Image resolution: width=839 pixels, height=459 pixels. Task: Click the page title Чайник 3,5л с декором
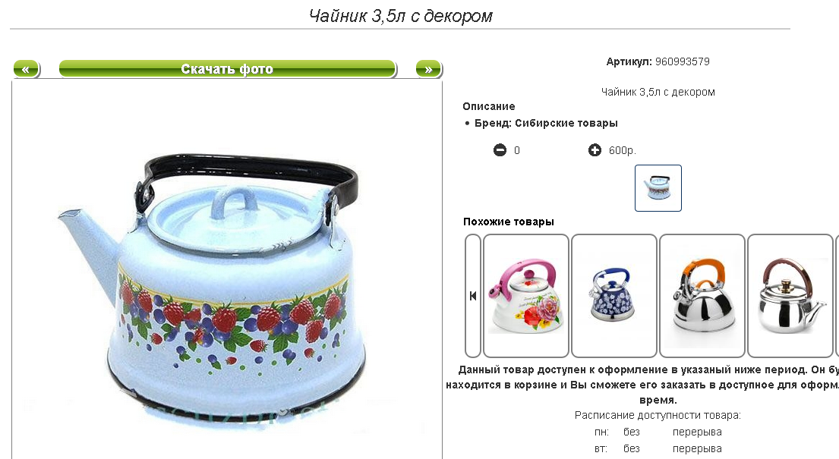401,16
